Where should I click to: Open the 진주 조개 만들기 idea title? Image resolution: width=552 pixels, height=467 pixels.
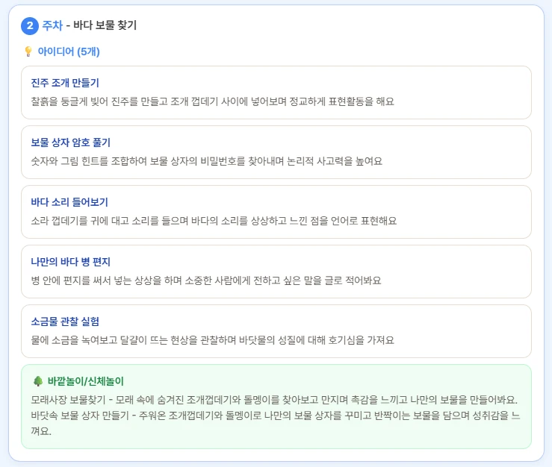[65, 83]
